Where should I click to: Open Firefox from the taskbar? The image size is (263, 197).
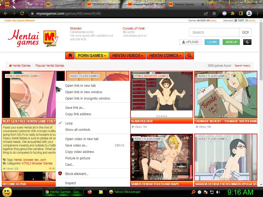coord(90,192)
